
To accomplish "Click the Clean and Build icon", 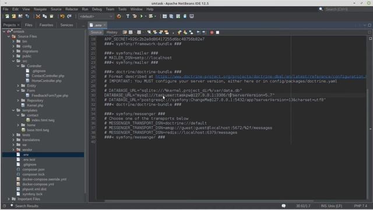I will (x=135, y=16).
